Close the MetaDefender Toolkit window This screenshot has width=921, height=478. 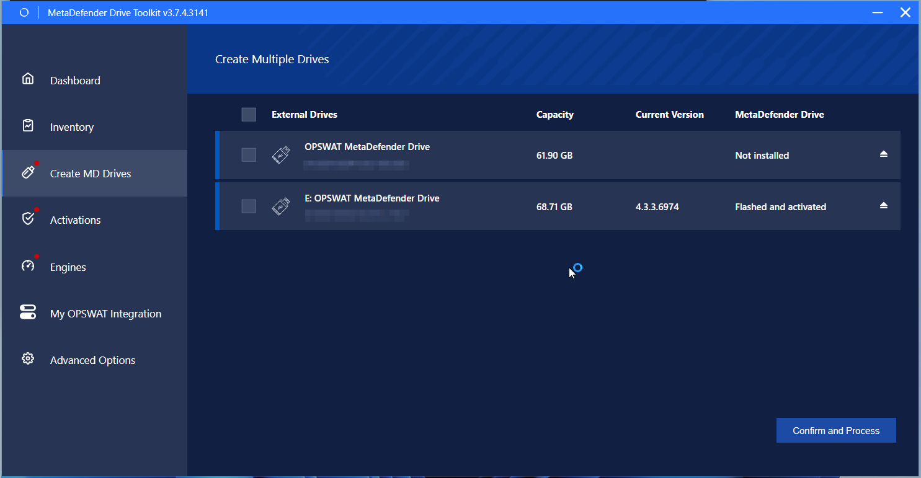pos(905,12)
